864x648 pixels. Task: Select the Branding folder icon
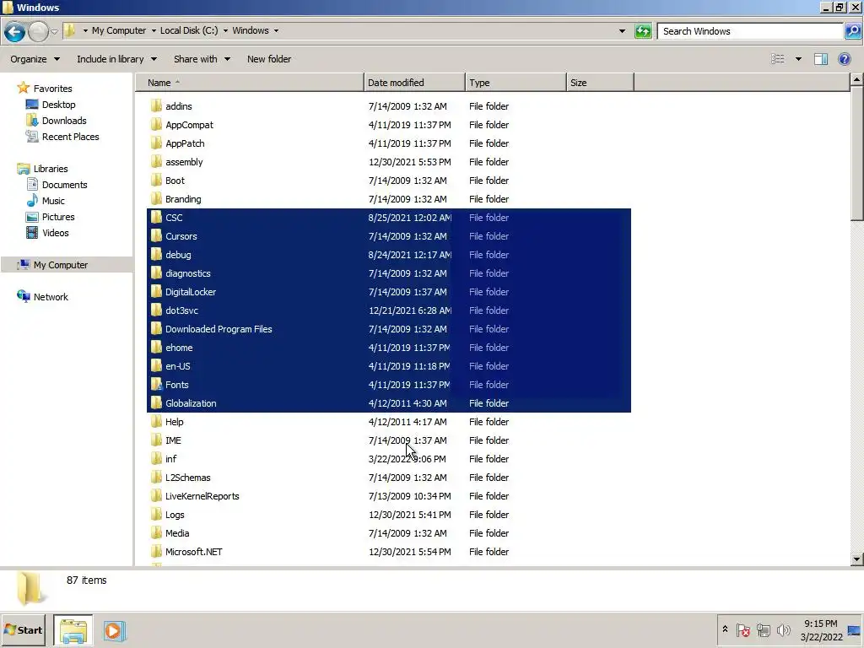(156, 199)
